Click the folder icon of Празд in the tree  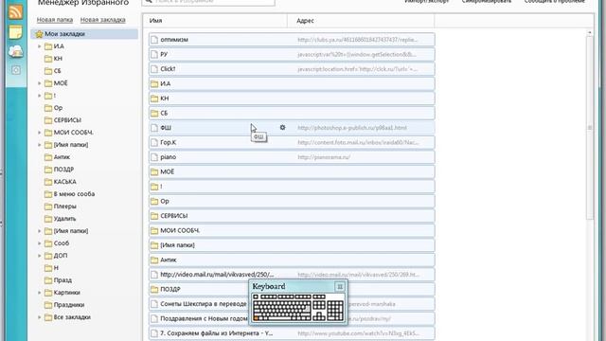click(x=48, y=280)
